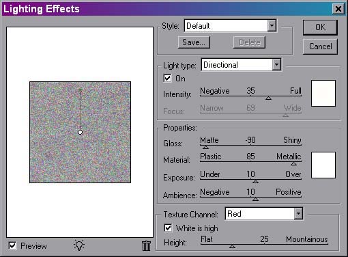Screen dimensions: 348x257
Task: Open the Light type dropdown arrow
Action: click(x=276, y=65)
